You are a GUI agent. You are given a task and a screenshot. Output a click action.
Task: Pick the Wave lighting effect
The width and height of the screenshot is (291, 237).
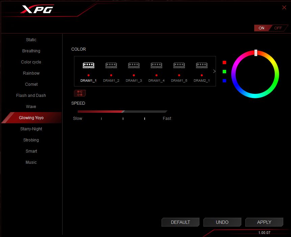coord(31,106)
